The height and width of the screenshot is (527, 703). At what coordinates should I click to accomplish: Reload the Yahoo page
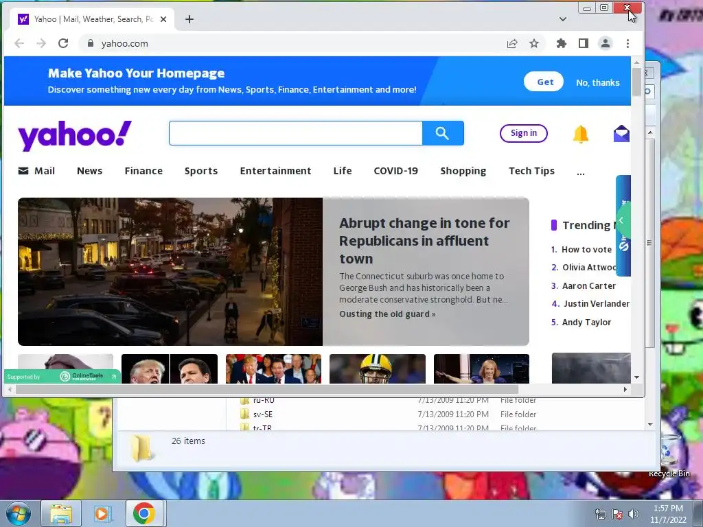coord(63,43)
